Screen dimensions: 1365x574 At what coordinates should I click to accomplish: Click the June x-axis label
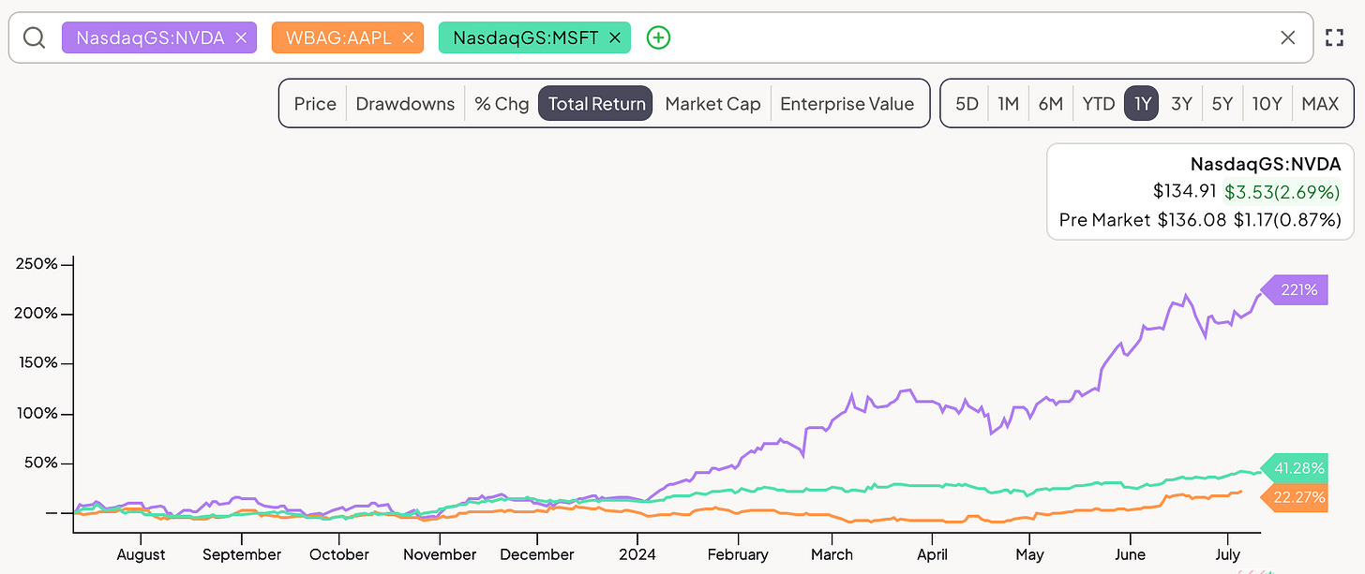1131,554
